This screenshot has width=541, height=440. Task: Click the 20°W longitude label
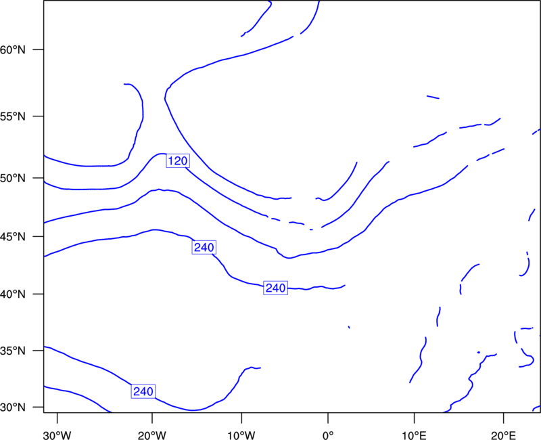(152, 435)
